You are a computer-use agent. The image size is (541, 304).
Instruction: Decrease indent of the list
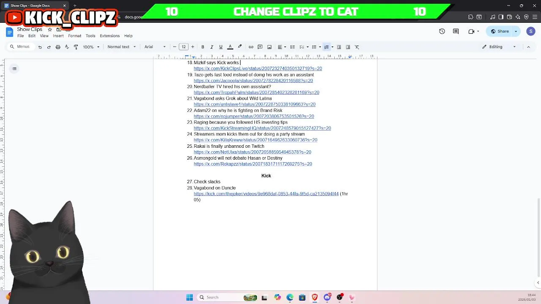tap(339, 47)
